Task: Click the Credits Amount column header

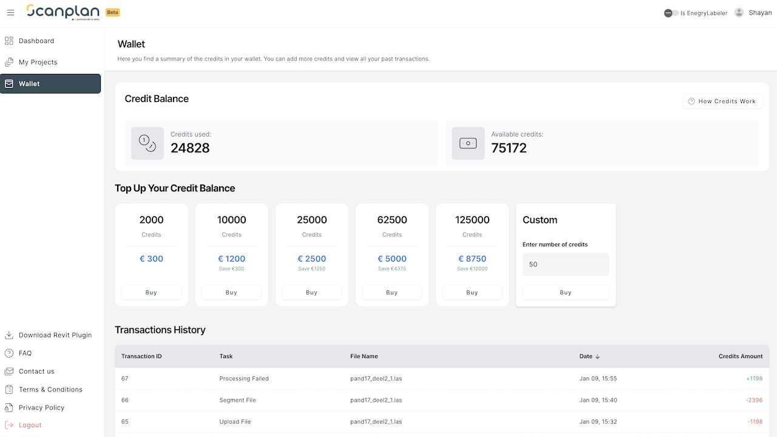Action: coord(741,356)
